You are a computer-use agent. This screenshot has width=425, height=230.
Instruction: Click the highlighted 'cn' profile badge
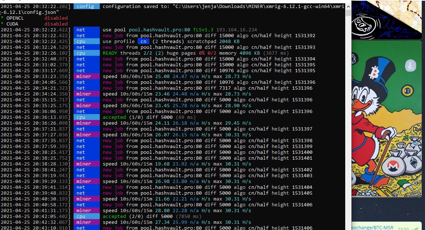pyautogui.click(x=143, y=41)
